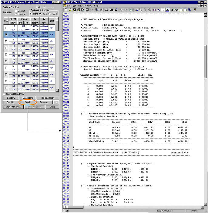Viewport: 208px width, 213px height.
Task: Click the Open file toolbar icon
Action: coord(69,10)
